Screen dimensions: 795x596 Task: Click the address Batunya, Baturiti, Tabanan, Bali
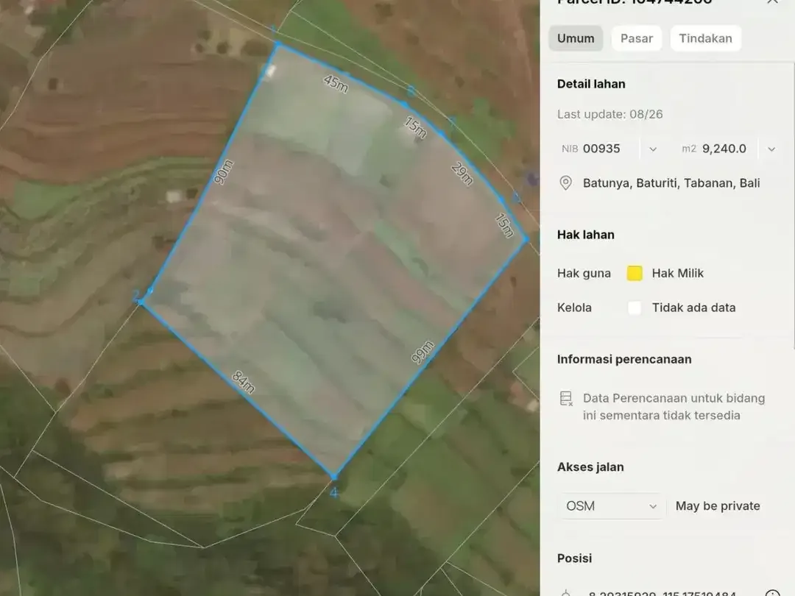pyautogui.click(x=671, y=183)
